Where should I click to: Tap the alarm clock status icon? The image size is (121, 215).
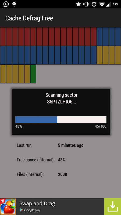[x=94, y=4]
